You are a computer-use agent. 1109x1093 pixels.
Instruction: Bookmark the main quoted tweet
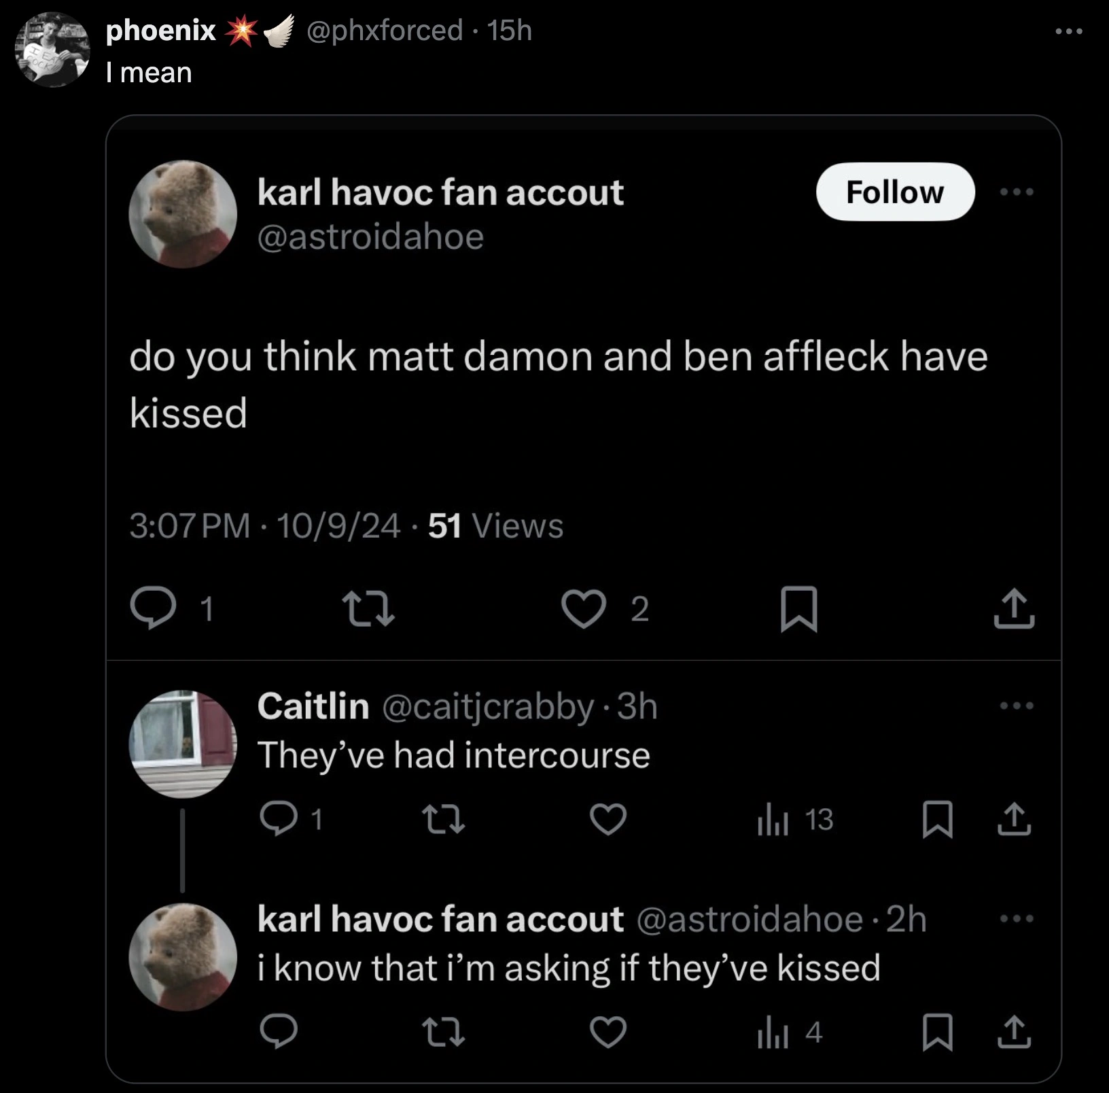tap(798, 609)
